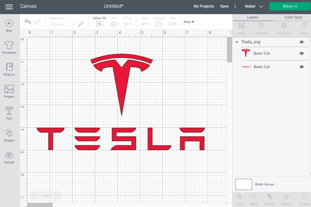Viewport: 311px width, 207px height.
Task: Click the Blank Canvas color swatch
Action: (x=244, y=184)
